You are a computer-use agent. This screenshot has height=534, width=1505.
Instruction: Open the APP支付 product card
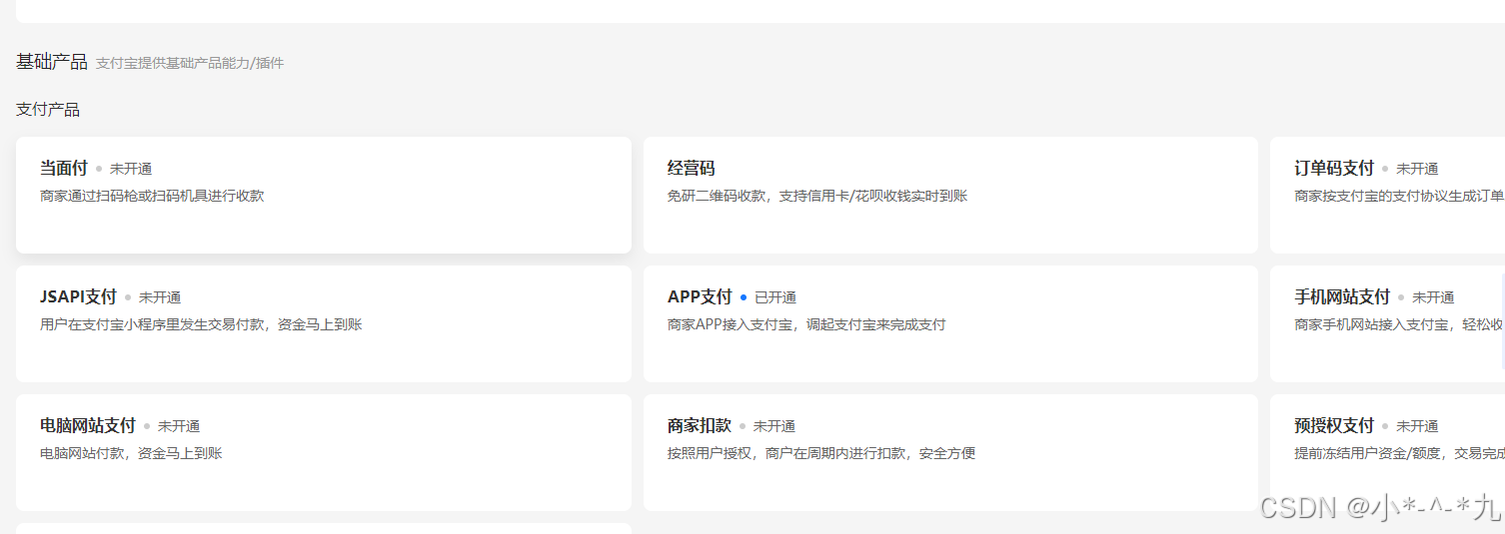950,323
